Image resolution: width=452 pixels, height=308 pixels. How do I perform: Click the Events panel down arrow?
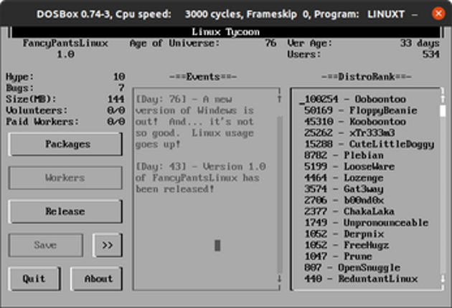coord(279,279)
